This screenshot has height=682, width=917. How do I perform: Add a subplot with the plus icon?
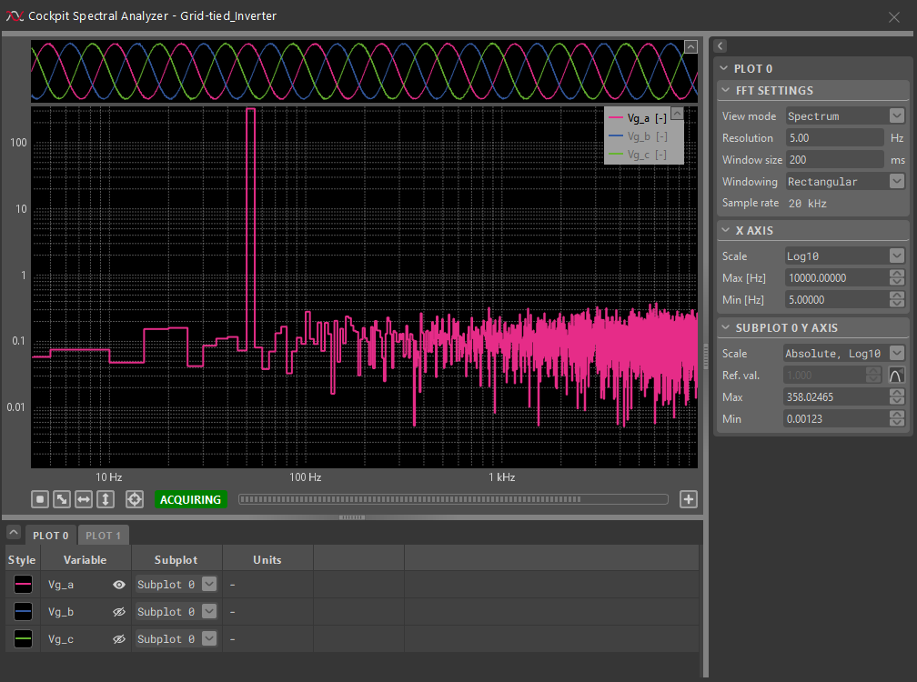[689, 499]
